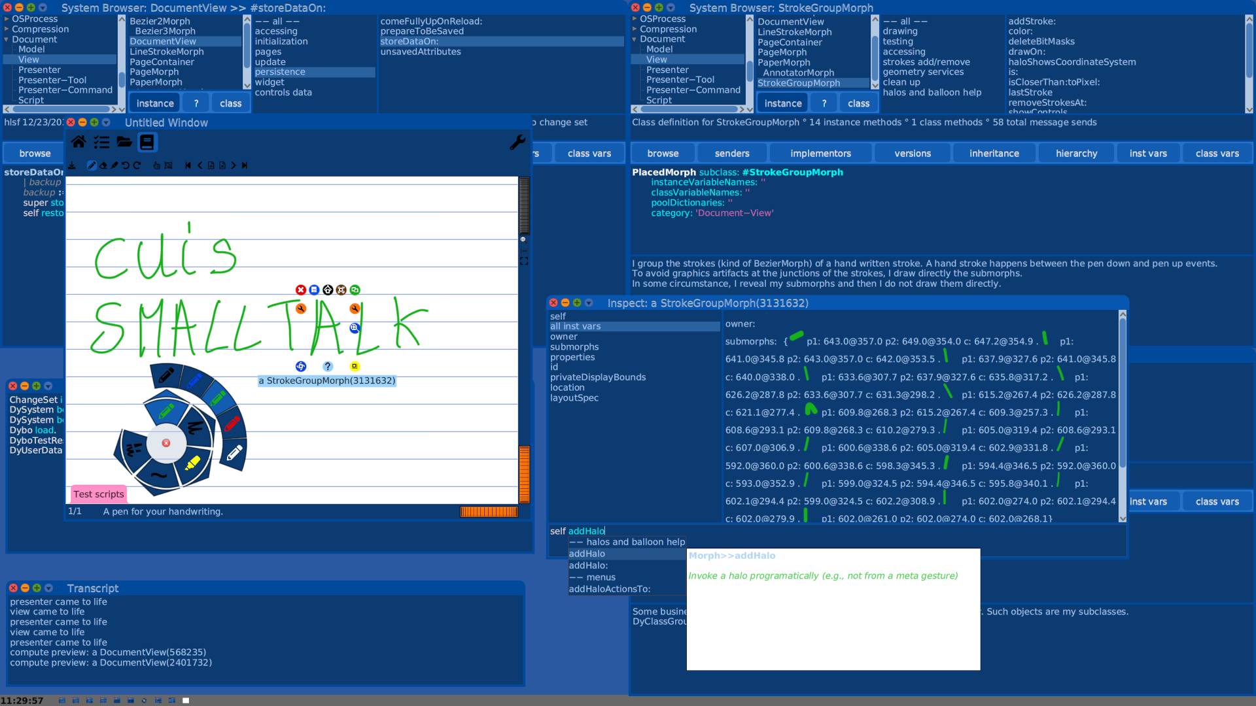
Task: Pick the yellow highlighter in radial palette
Action: click(x=192, y=463)
